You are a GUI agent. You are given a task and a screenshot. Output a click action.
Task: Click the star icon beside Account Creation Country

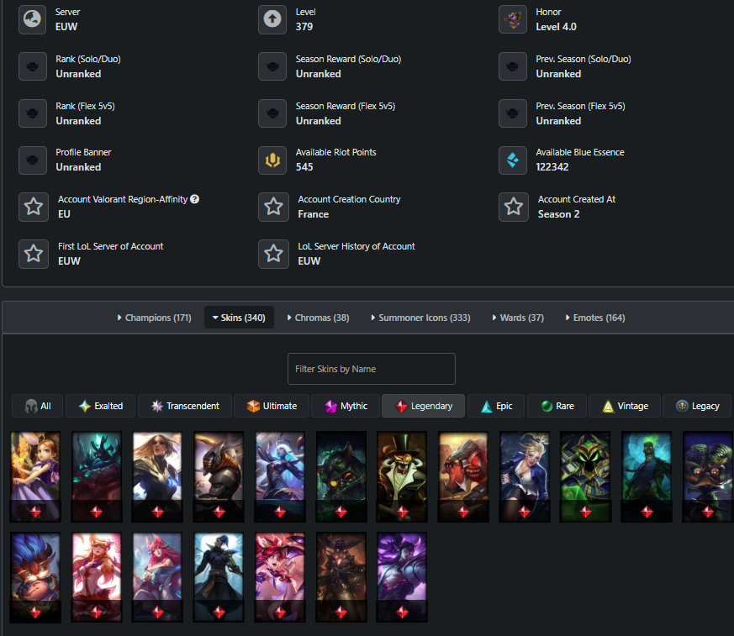tap(273, 207)
